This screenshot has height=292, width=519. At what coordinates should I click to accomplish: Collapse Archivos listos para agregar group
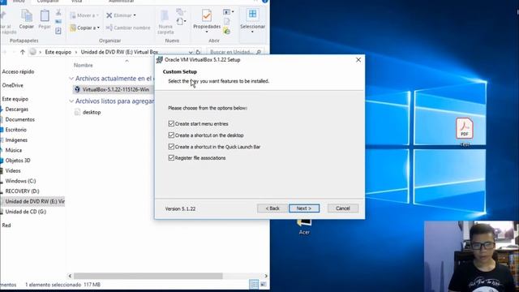71,101
